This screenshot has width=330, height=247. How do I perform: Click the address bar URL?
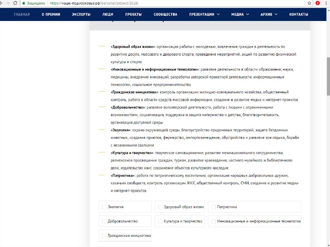(94, 3)
